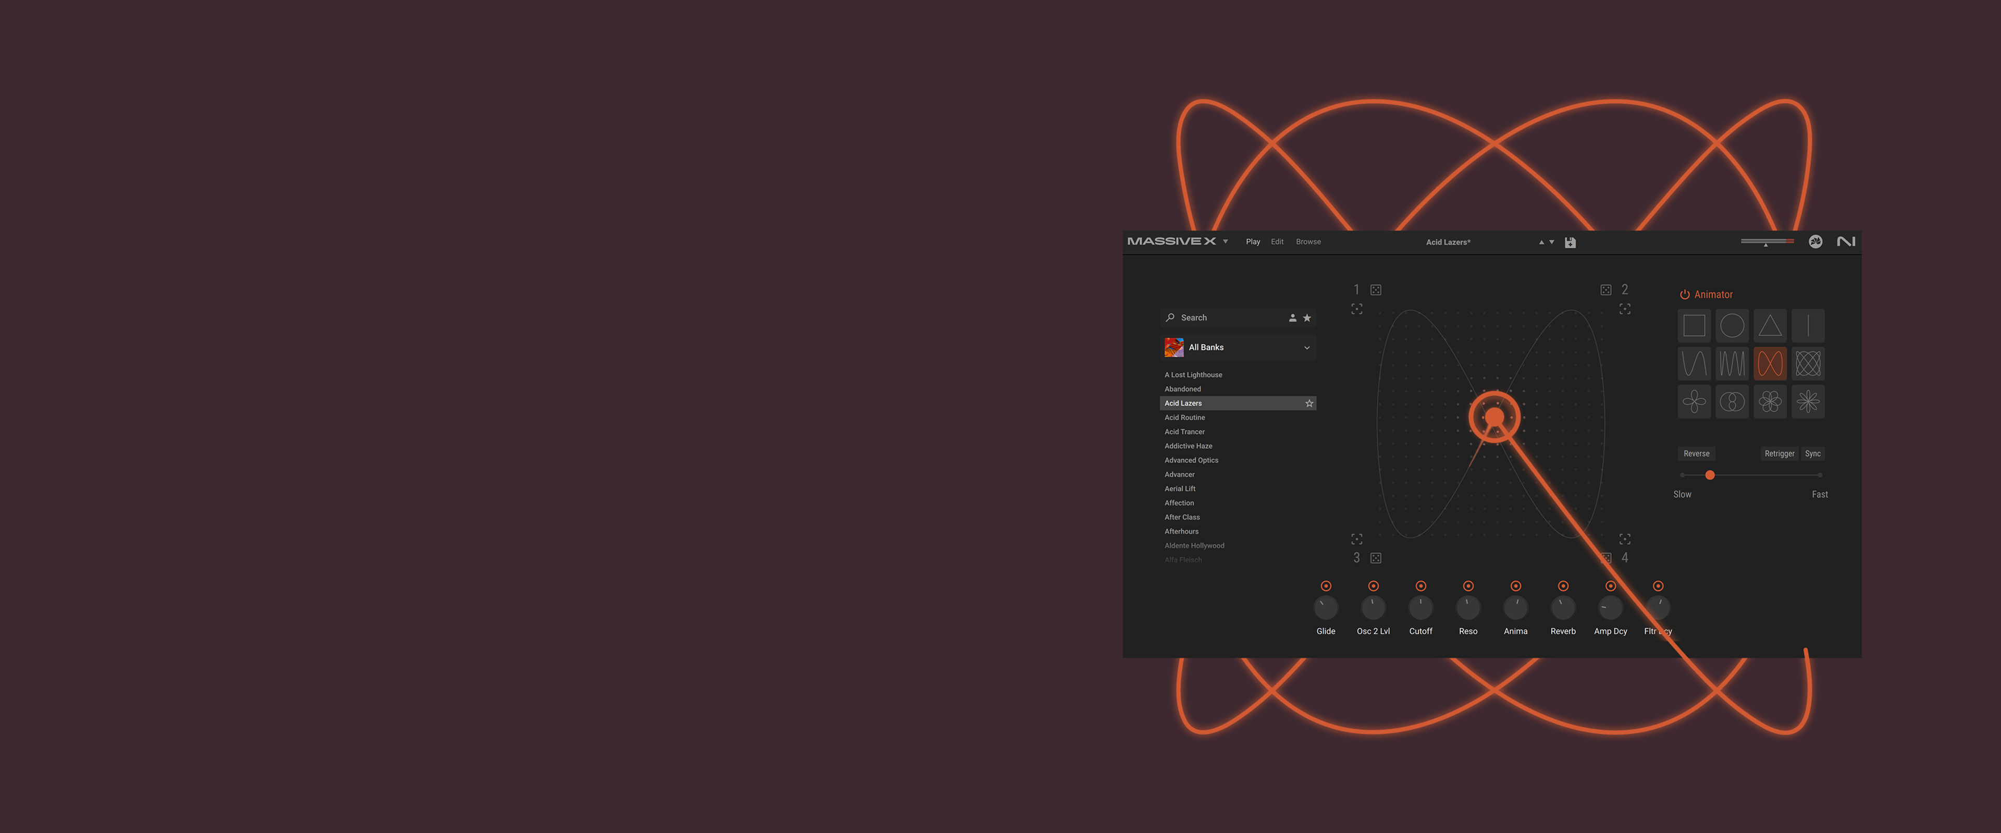The height and width of the screenshot is (833, 2001).
Task: Select the Addictive Haze preset
Action: click(1188, 446)
